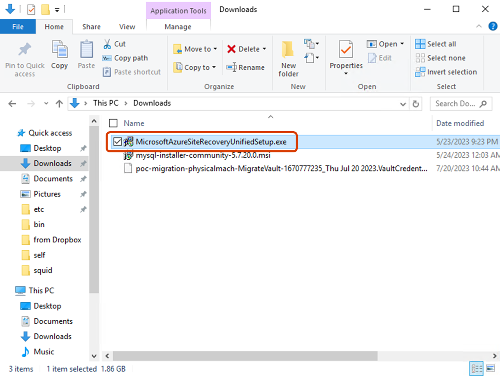Click the Properties icon in quick access toolbar
The image size is (500, 376).
(31, 9)
